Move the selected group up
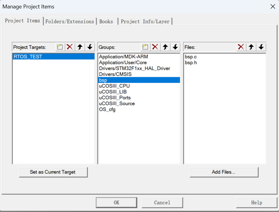 (165, 47)
